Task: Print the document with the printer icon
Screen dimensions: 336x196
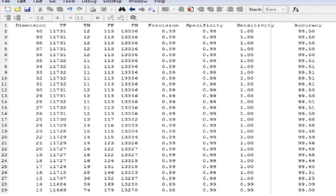Action: click(x=93, y=9)
